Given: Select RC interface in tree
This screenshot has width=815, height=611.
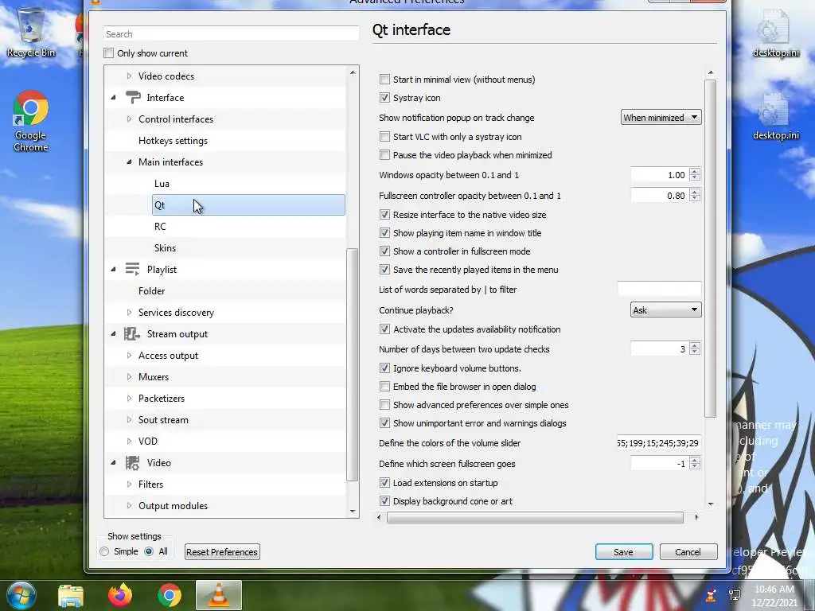Looking at the screenshot, I should coord(160,227).
